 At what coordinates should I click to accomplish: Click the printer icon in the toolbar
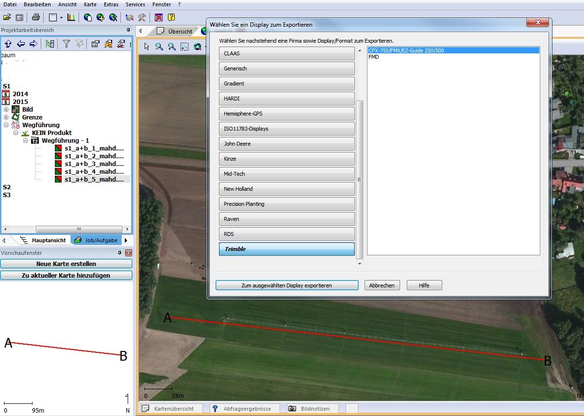click(35, 17)
